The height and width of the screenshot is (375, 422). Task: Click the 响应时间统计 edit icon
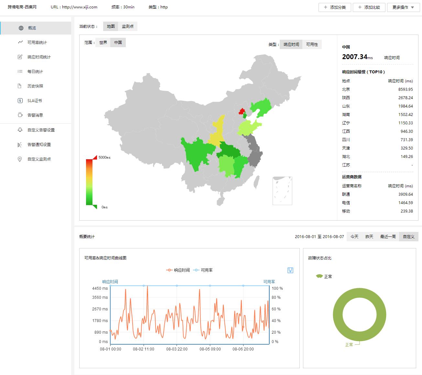pyautogui.click(x=20, y=57)
